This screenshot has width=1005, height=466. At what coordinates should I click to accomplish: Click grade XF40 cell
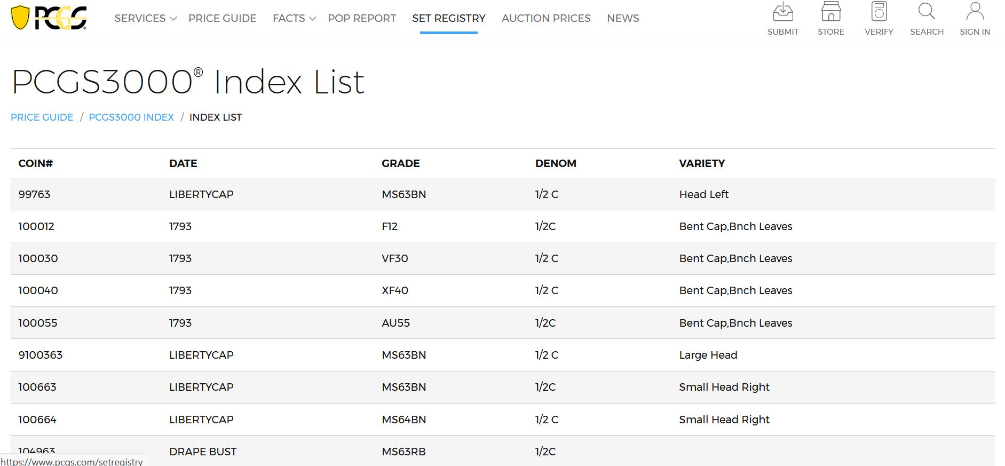tap(395, 290)
